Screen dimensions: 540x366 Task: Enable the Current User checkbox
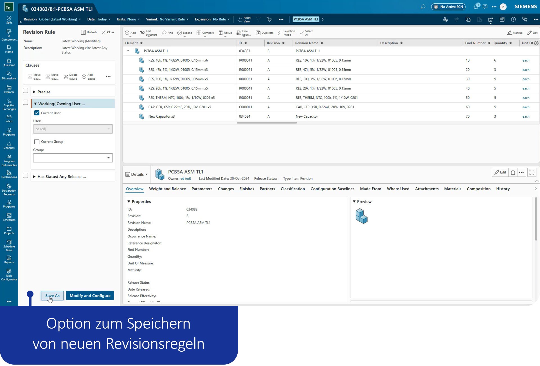point(37,113)
